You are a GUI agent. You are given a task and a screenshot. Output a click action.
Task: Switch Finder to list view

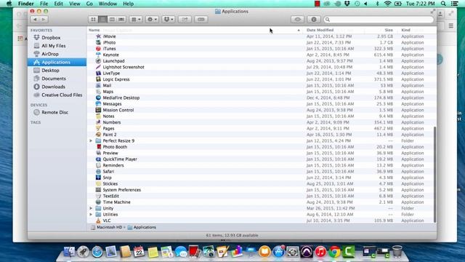click(102, 20)
